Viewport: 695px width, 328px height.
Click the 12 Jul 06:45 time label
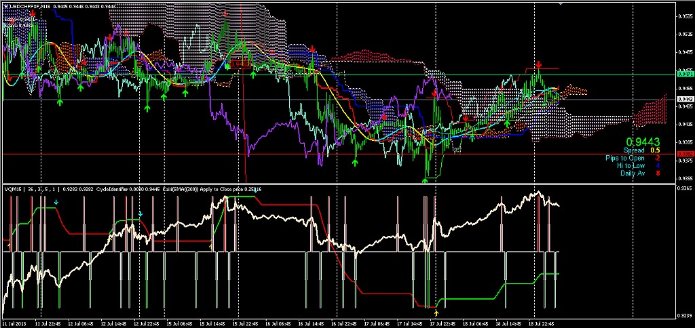(81, 323)
